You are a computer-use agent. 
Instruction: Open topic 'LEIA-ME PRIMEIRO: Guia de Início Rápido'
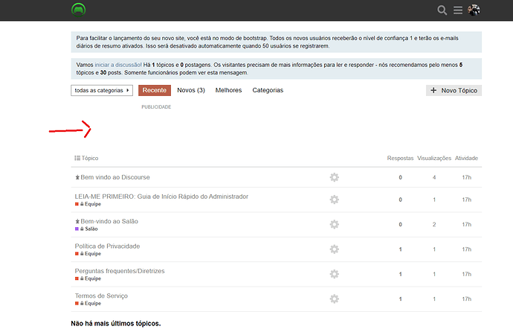(161, 197)
